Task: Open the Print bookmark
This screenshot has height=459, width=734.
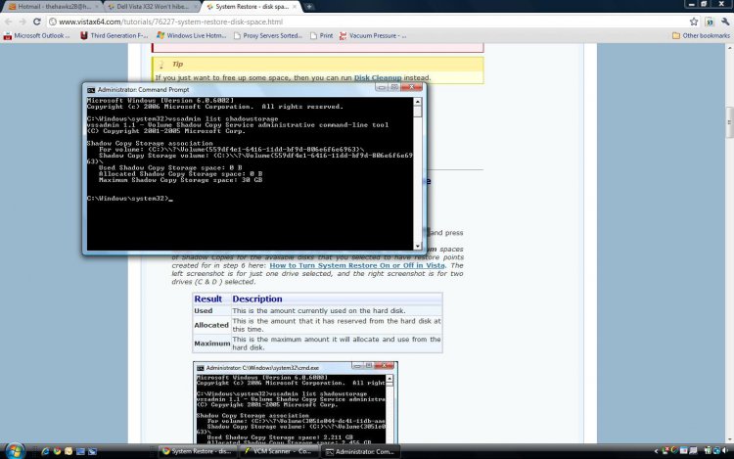Action: point(322,35)
